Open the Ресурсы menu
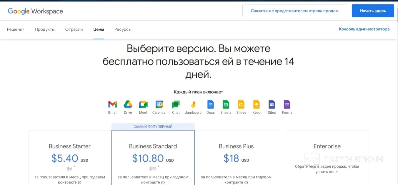Screen dimensions: 398x185 click(123, 29)
